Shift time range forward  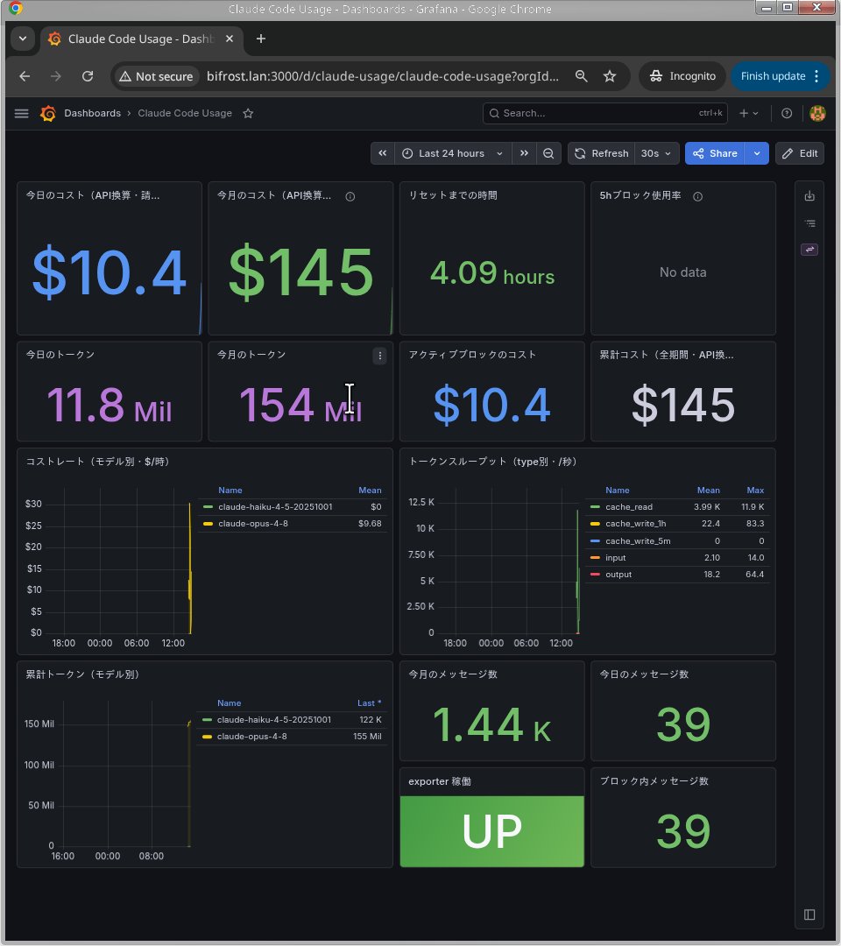(524, 153)
